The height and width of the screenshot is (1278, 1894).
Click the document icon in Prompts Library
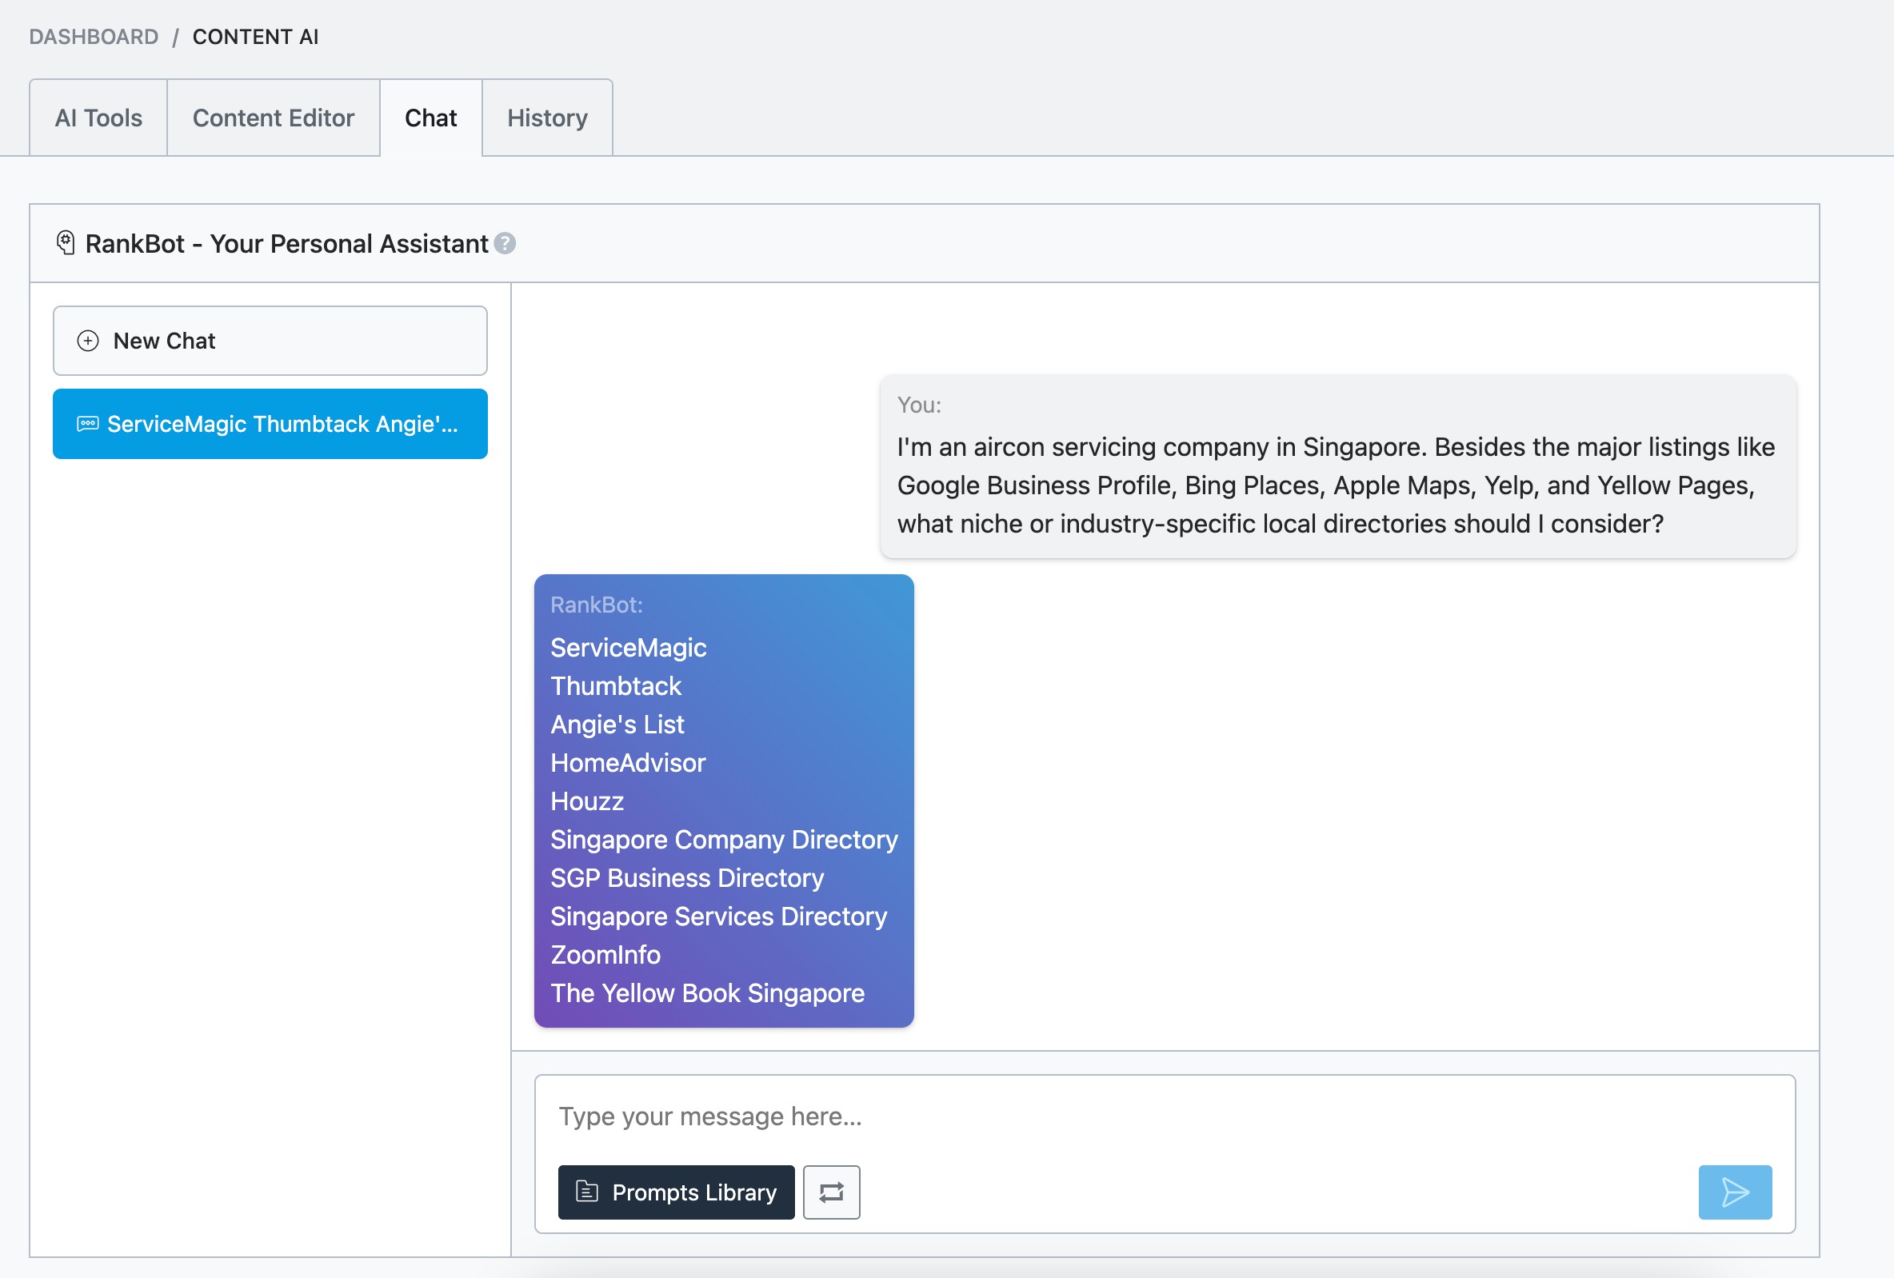click(x=587, y=1192)
